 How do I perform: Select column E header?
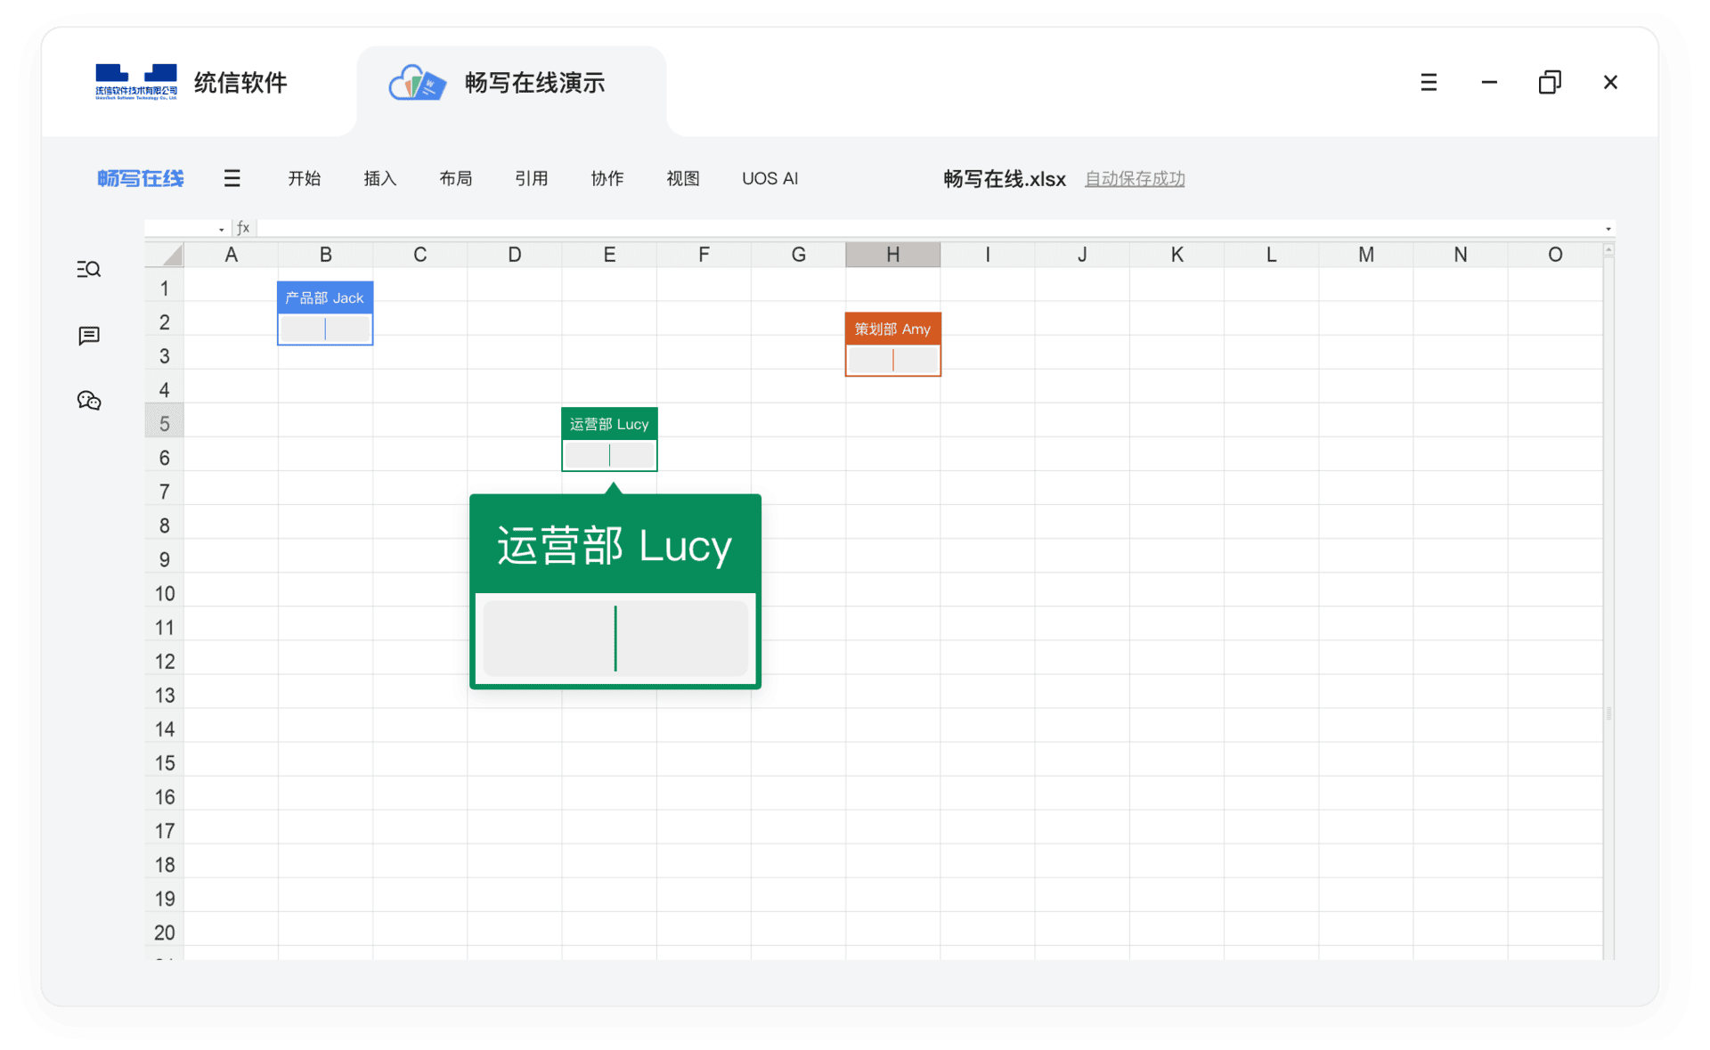coord(609,255)
